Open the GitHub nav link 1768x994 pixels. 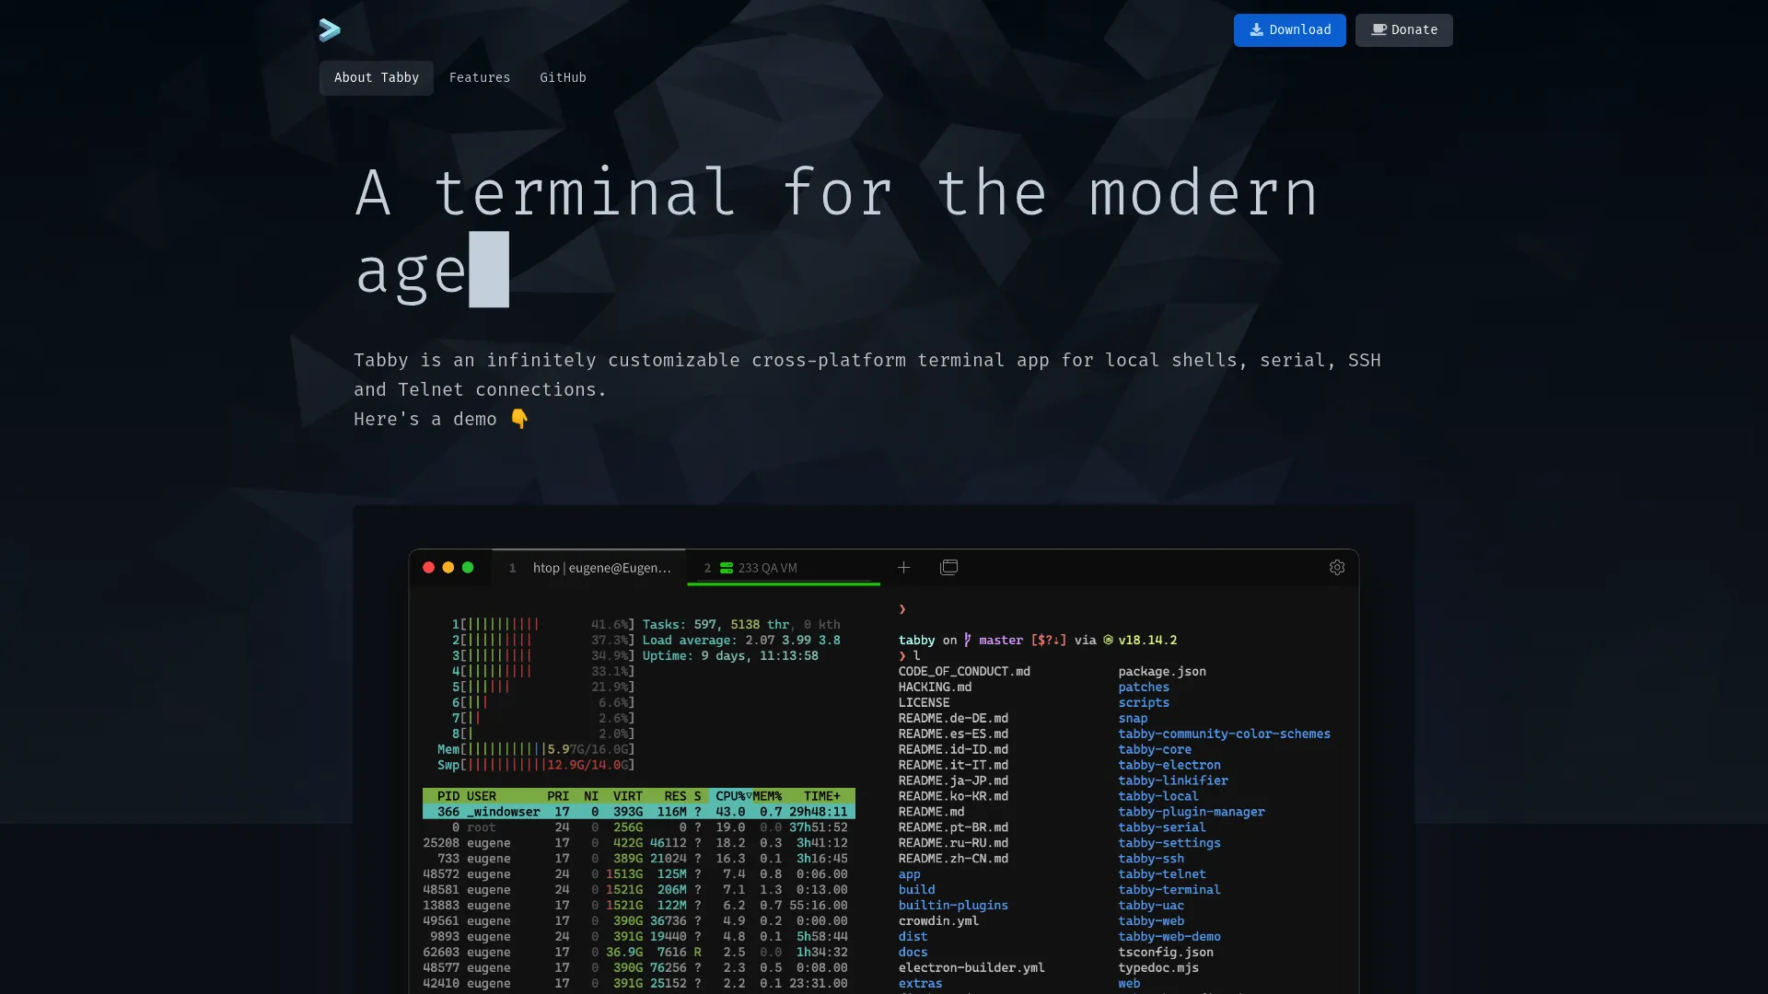[563, 78]
